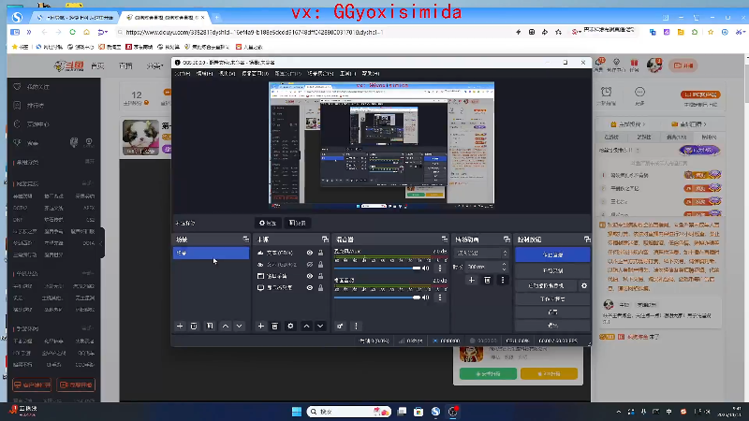
Task: Undock the Scene Transitions panel float icon
Action: pyautogui.click(x=507, y=240)
